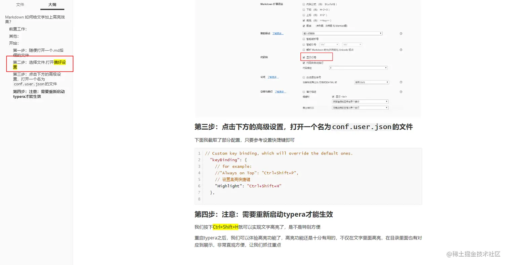508x265 pixels.
Task: Click the help icon beside the 输入时转换 dropdown
Action: pyautogui.click(x=401, y=34)
